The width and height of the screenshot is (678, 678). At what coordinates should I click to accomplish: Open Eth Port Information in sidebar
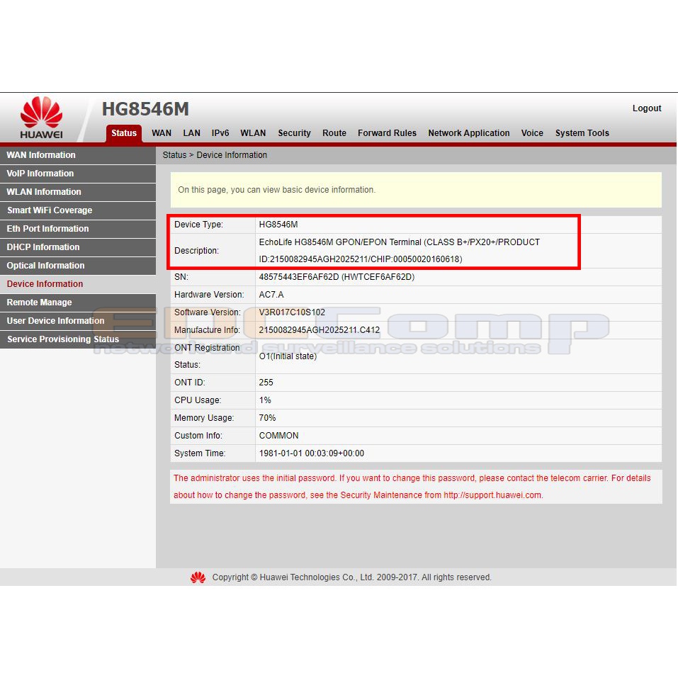tap(78, 229)
